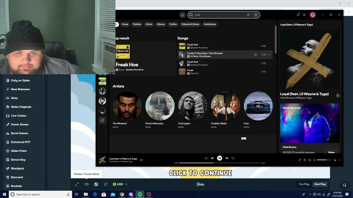Open Spotify notifications bell

click(x=298, y=15)
